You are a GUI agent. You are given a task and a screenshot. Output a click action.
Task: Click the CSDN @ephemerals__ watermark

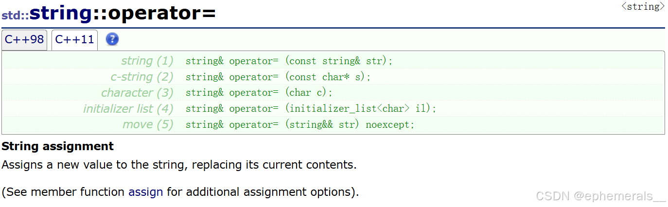pyautogui.click(x=600, y=196)
